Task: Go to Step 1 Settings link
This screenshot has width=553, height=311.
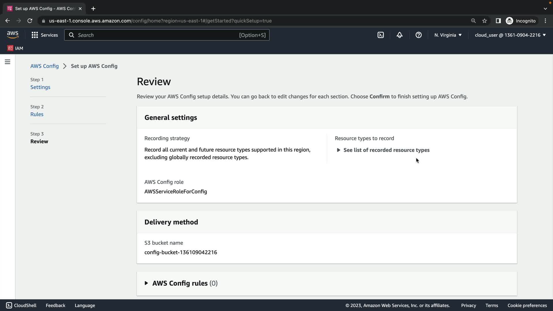Action: point(40,87)
